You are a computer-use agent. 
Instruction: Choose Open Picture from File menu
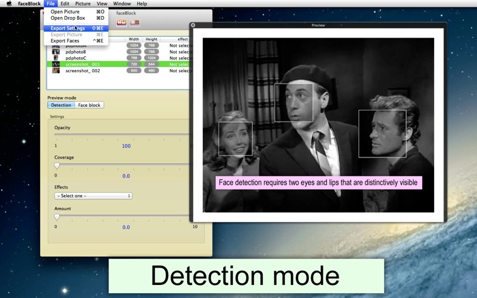pos(76,11)
